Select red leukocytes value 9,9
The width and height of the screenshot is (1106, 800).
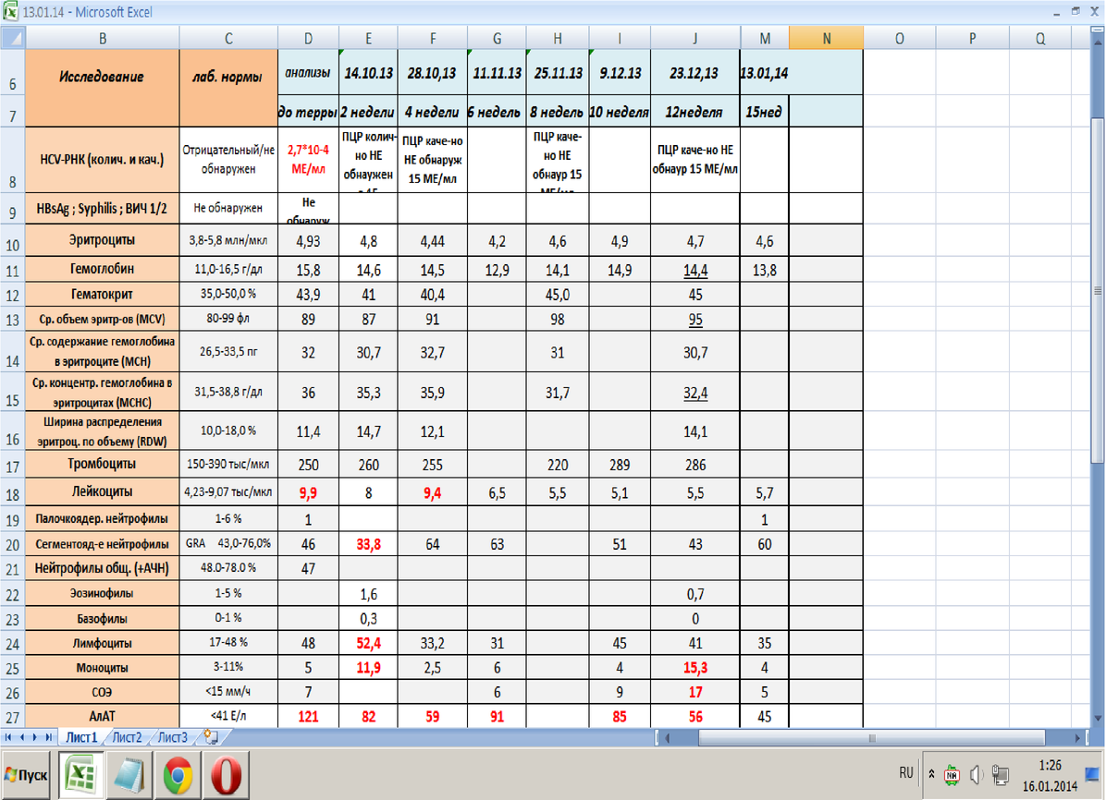click(x=308, y=492)
